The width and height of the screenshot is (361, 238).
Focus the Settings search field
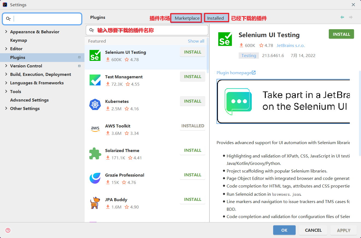click(42, 19)
